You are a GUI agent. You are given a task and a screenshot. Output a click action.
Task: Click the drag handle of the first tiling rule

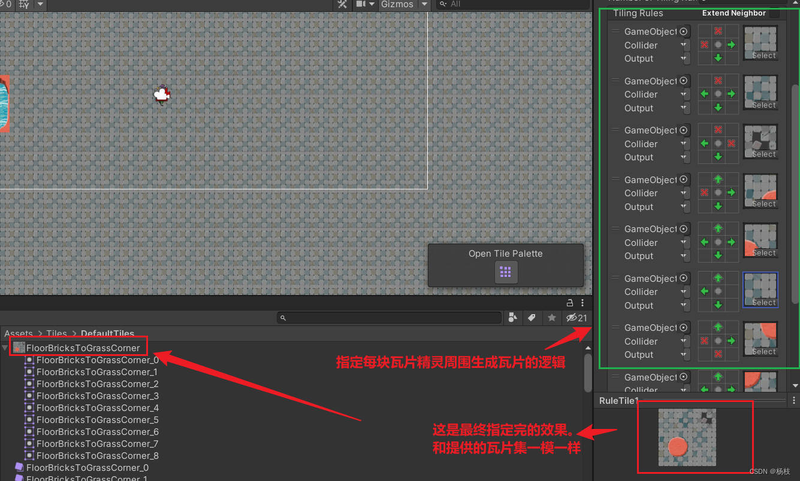[x=614, y=31]
